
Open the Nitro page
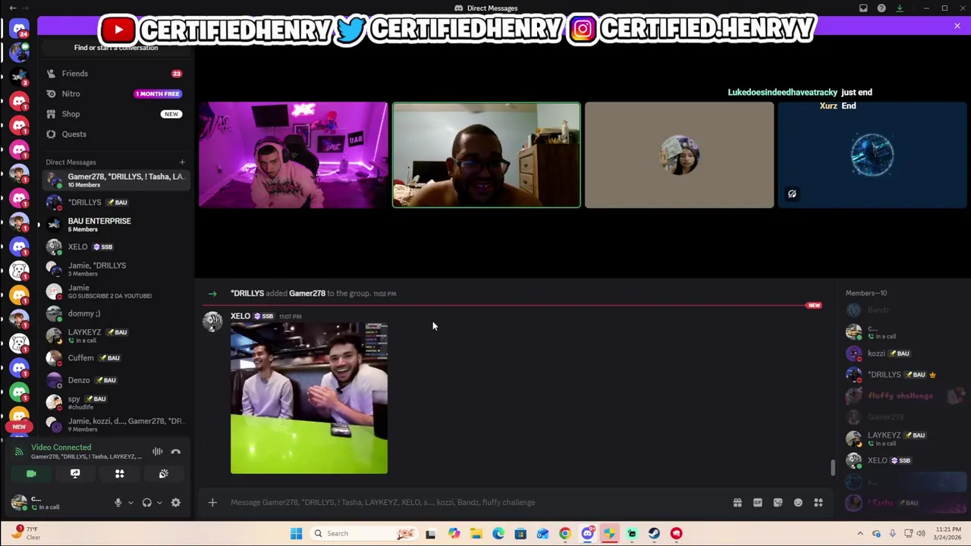115,93
